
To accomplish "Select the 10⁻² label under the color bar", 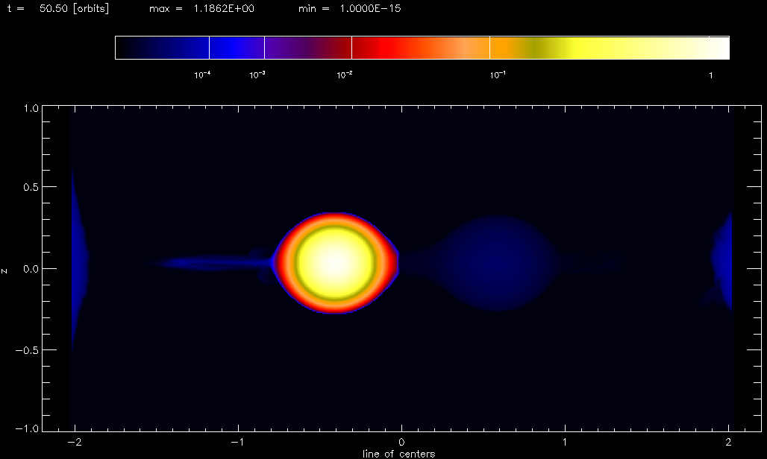I will pyautogui.click(x=345, y=75).
